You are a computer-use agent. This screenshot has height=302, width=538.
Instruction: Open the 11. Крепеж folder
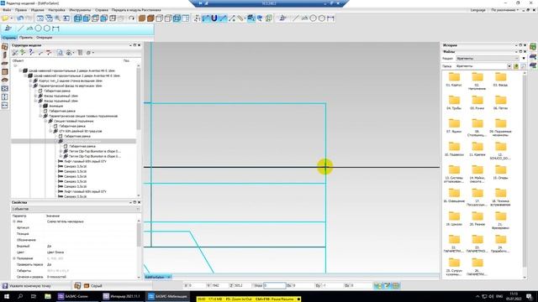pyautogui.click(x=477, y=149)
